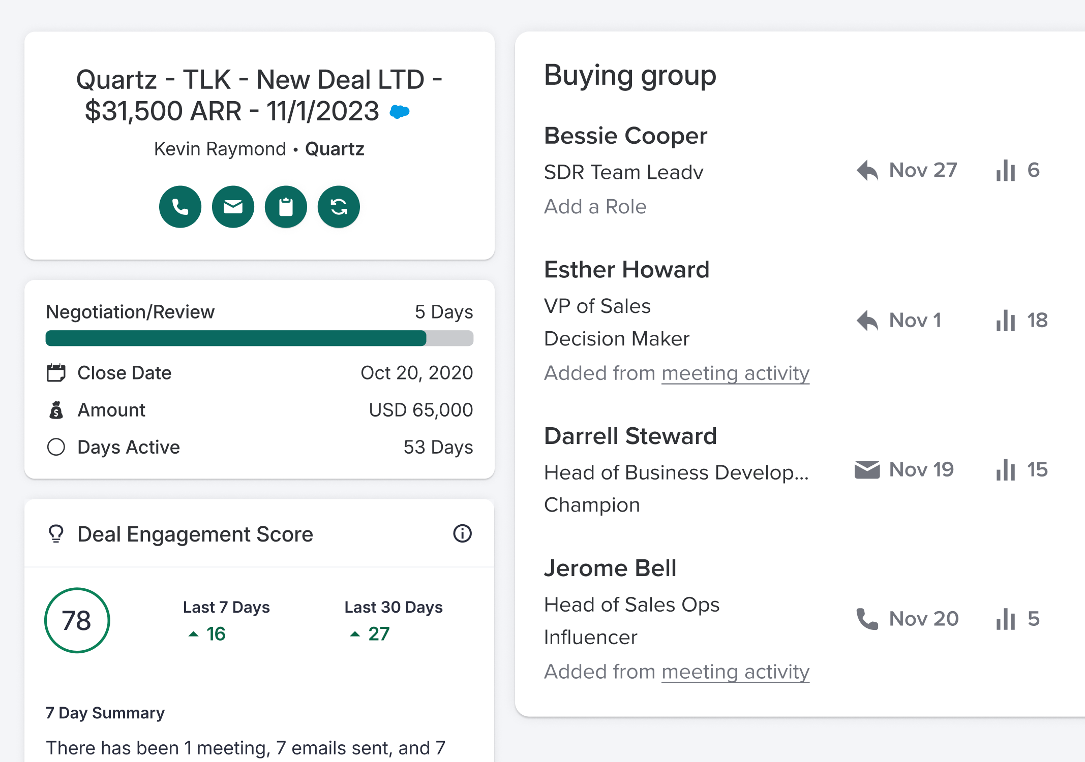Viewport: 1085px width, 762px height.
Task: Click the Head of Sales Ops title
Action: 632,605
